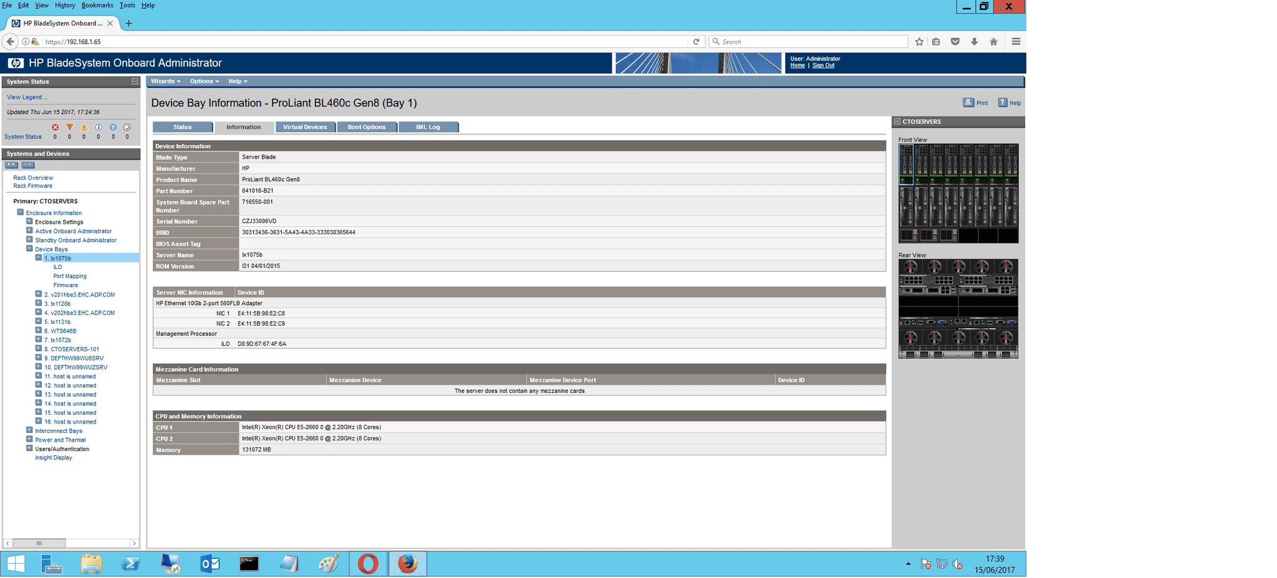
Task: Open a new browser tab with plus
Action: point(128,24)
